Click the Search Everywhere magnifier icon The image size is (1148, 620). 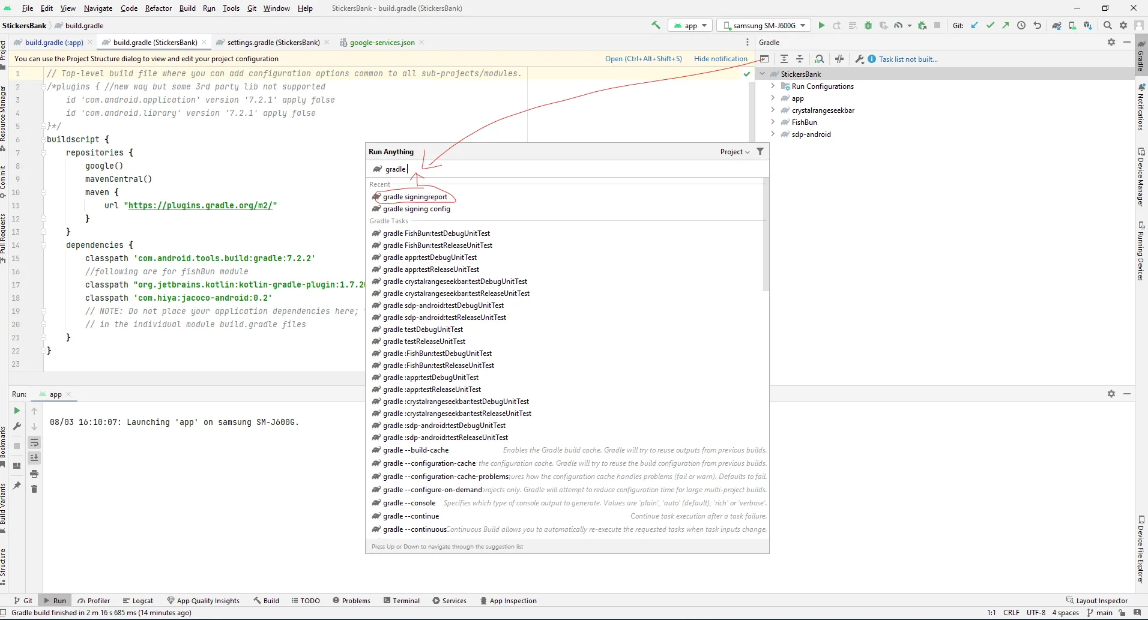pos(1108,25)
